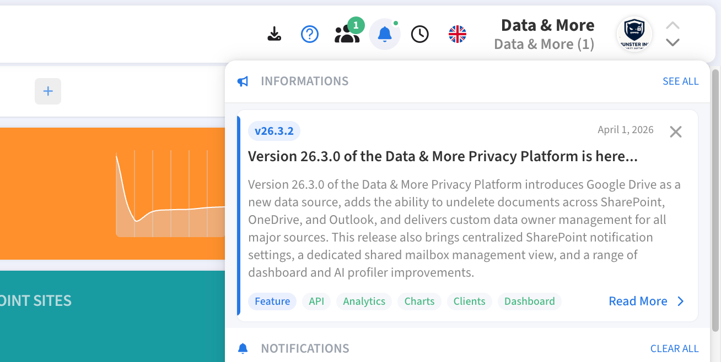Change language via the UK flag icon
The width and height of the screenshot is (721, 362).
click(x=458, y=34)
